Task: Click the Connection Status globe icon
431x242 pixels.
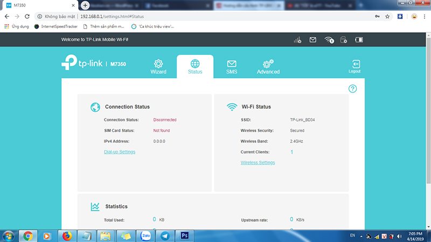Action: tap(95, 107)
